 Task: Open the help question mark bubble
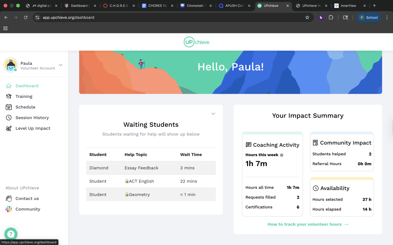11,234
